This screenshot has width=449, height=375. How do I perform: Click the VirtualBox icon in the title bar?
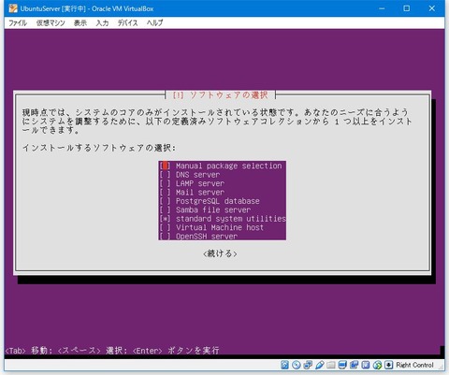(13, 8)
